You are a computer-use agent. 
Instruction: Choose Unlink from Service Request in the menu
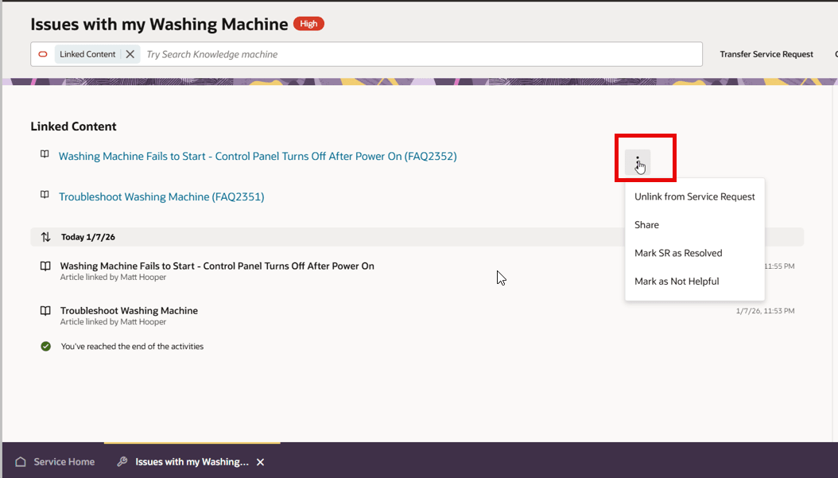click(x=694, y=196)
